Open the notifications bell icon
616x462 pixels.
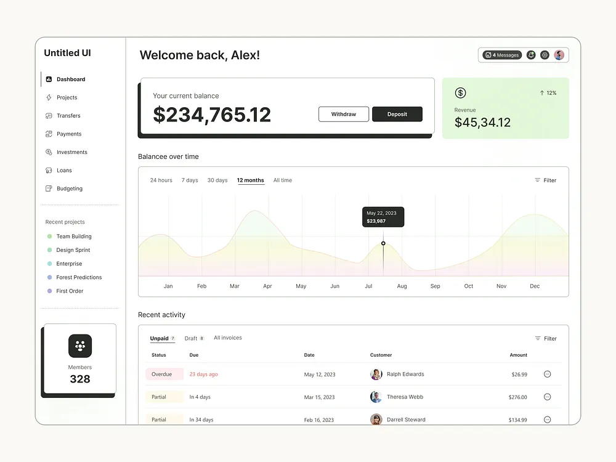[531, 55]
